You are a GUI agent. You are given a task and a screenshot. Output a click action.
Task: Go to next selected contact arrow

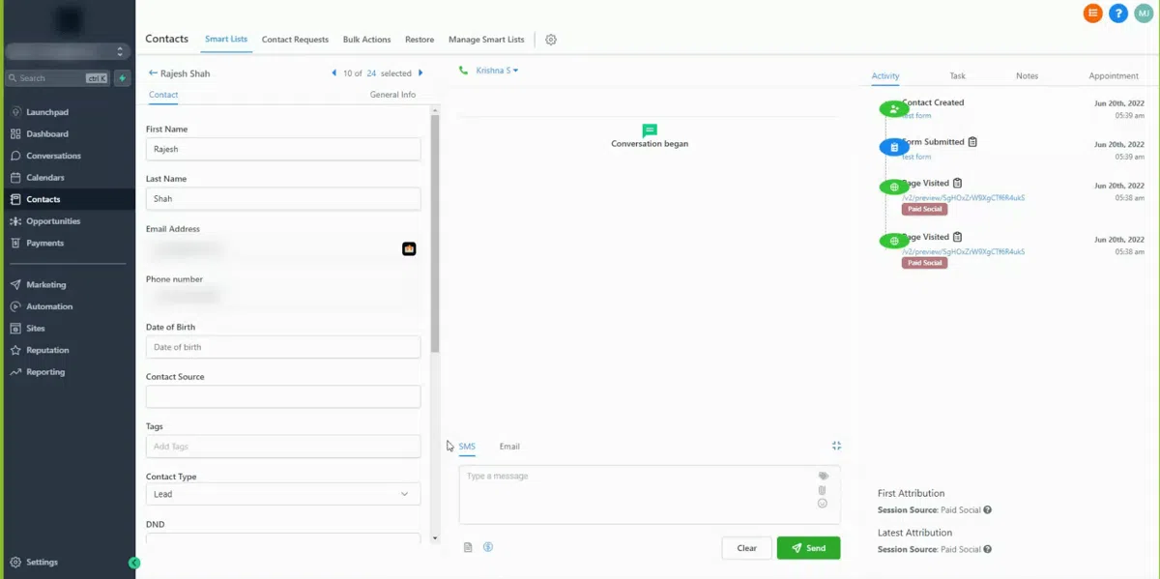(420, 73)
